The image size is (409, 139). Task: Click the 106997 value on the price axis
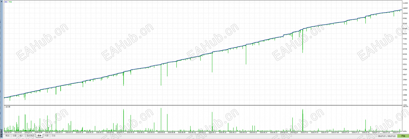click(405, 8)
